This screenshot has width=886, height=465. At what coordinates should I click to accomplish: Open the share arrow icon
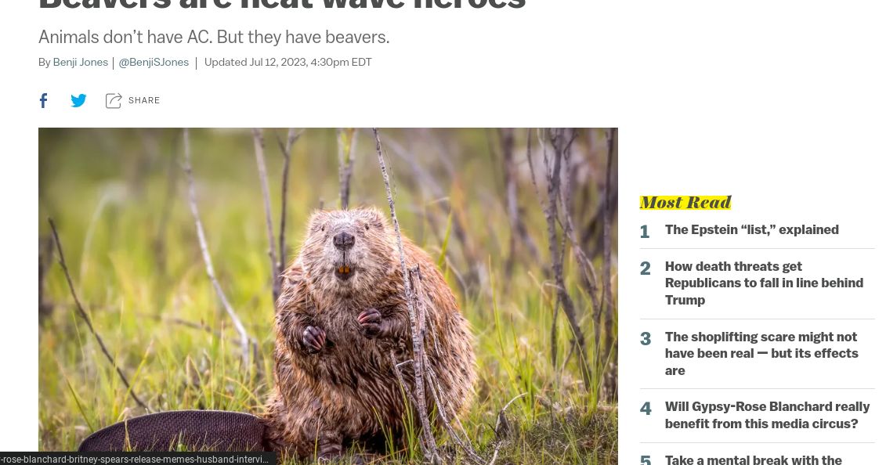pos(113,100)
